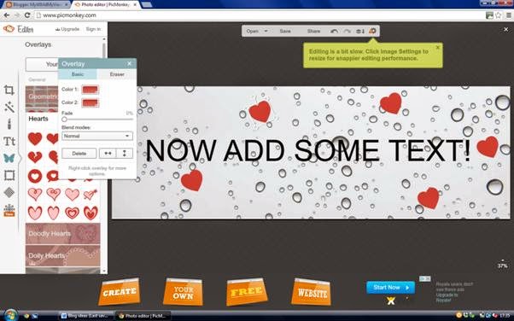Click Share in the top toolbar
Image resolution: width=514 pixels, height=321 pixels.
pos(313,31)
